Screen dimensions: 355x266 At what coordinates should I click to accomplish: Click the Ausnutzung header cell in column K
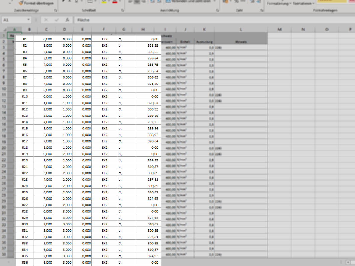point(204,42)
